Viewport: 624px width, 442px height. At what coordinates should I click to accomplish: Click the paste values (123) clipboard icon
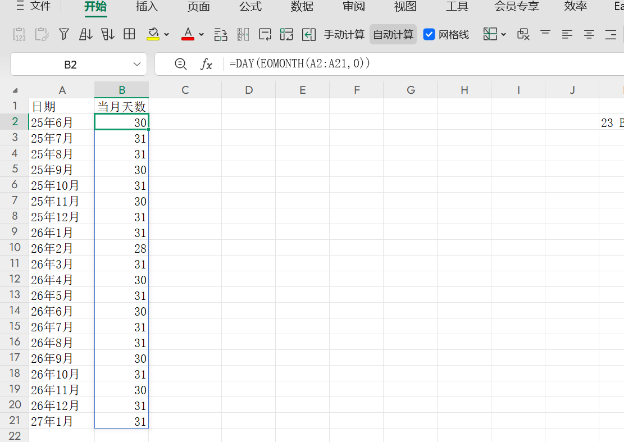[19, 35]
